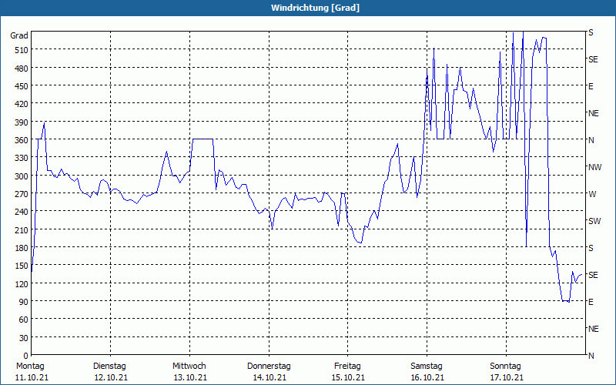The width and height of the screenshot is (616, 385).
Task: Click the Freitag day label
Action: [x=348, y=366]
